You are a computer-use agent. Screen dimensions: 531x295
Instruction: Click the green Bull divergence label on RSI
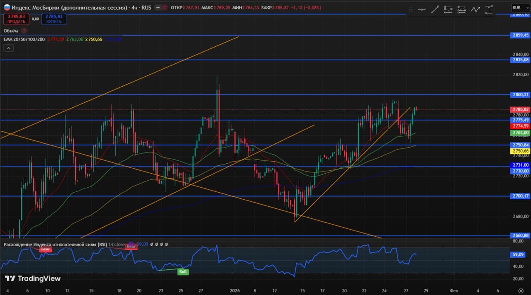click(183, 272)
